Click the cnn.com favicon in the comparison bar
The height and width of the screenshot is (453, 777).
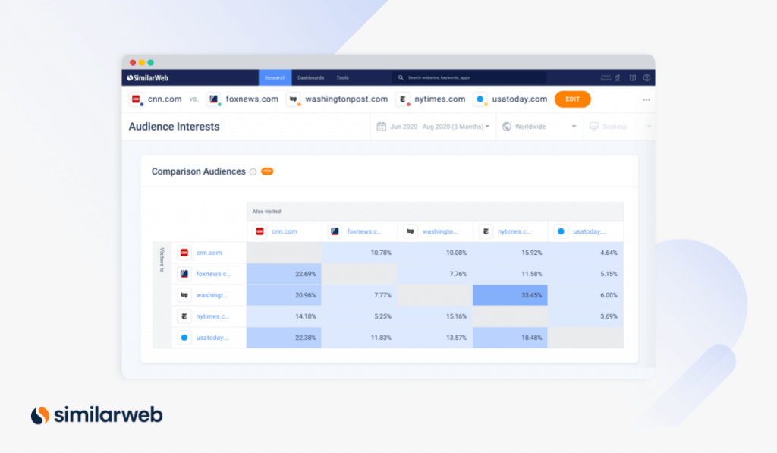[137, 99]
